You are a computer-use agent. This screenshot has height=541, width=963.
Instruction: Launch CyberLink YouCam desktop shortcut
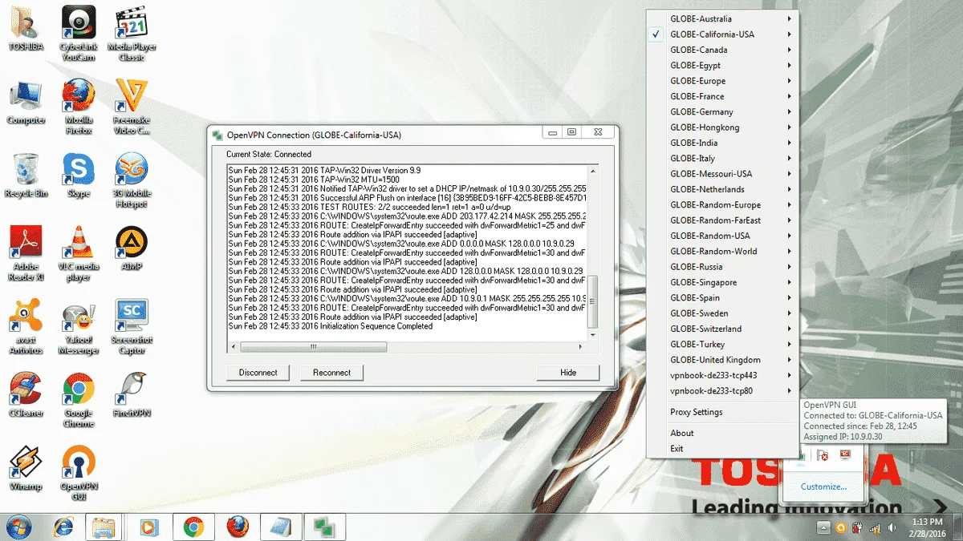pyautogui.click(x=79, y=32)
